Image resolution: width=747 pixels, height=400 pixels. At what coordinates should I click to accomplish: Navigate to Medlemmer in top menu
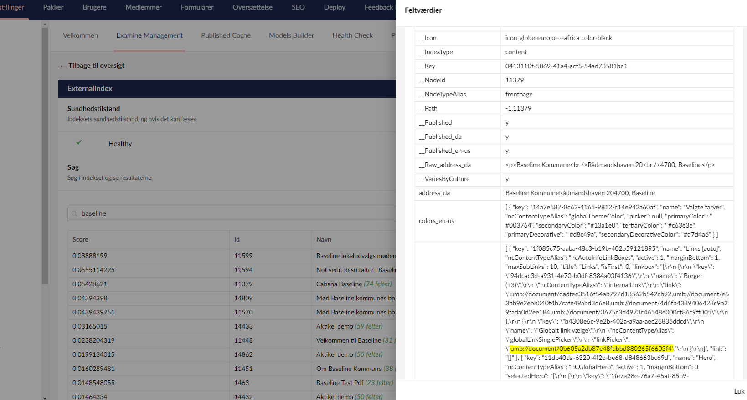pyautogui.click(x=144, y=7)
